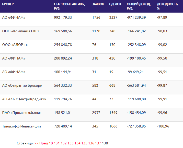
Task: Click total income -99 649,21
Action: coord(135,72)
